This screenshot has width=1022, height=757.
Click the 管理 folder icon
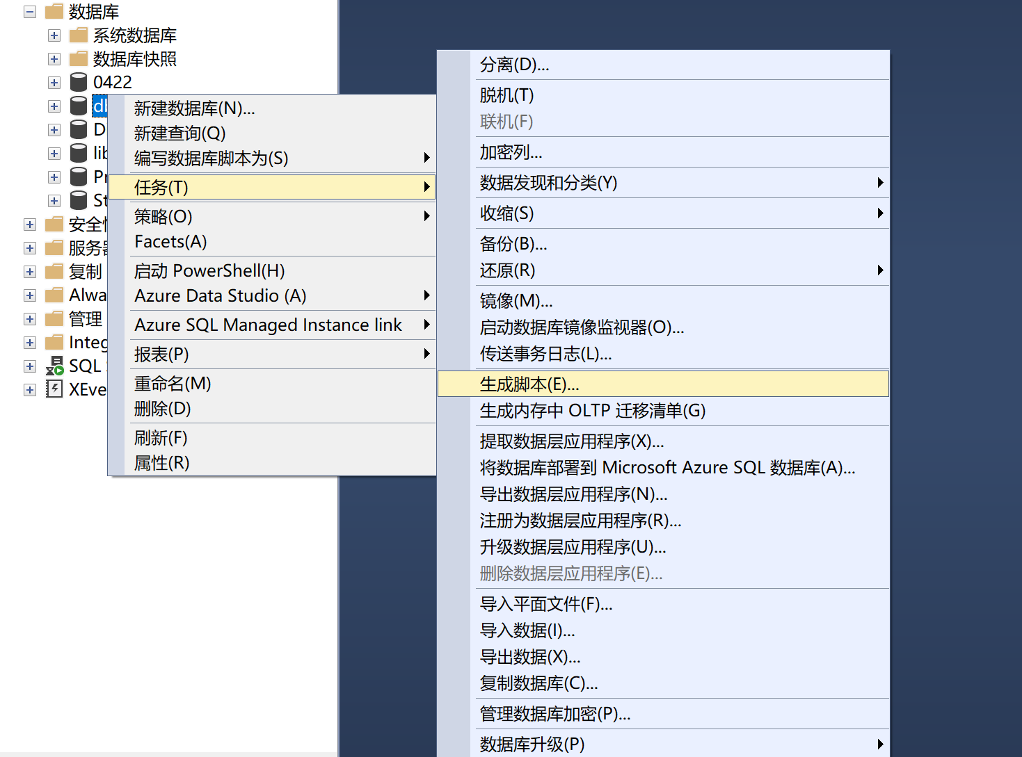coord(54,318)
